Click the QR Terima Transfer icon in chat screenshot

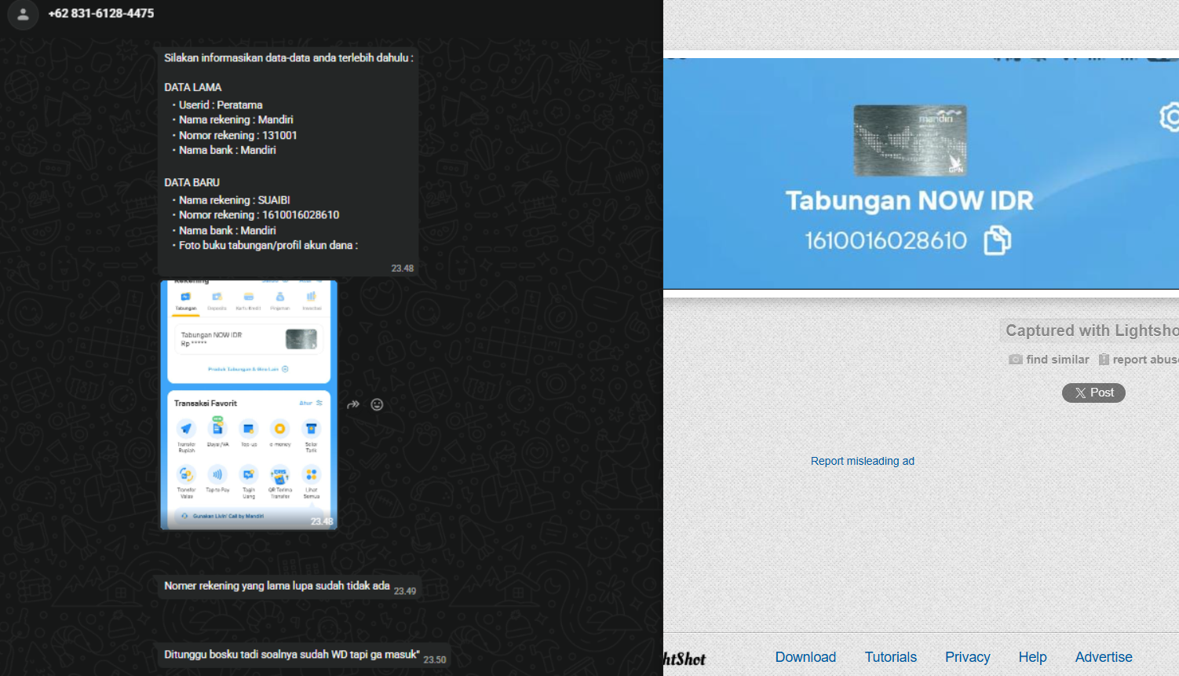pos(280,475)
